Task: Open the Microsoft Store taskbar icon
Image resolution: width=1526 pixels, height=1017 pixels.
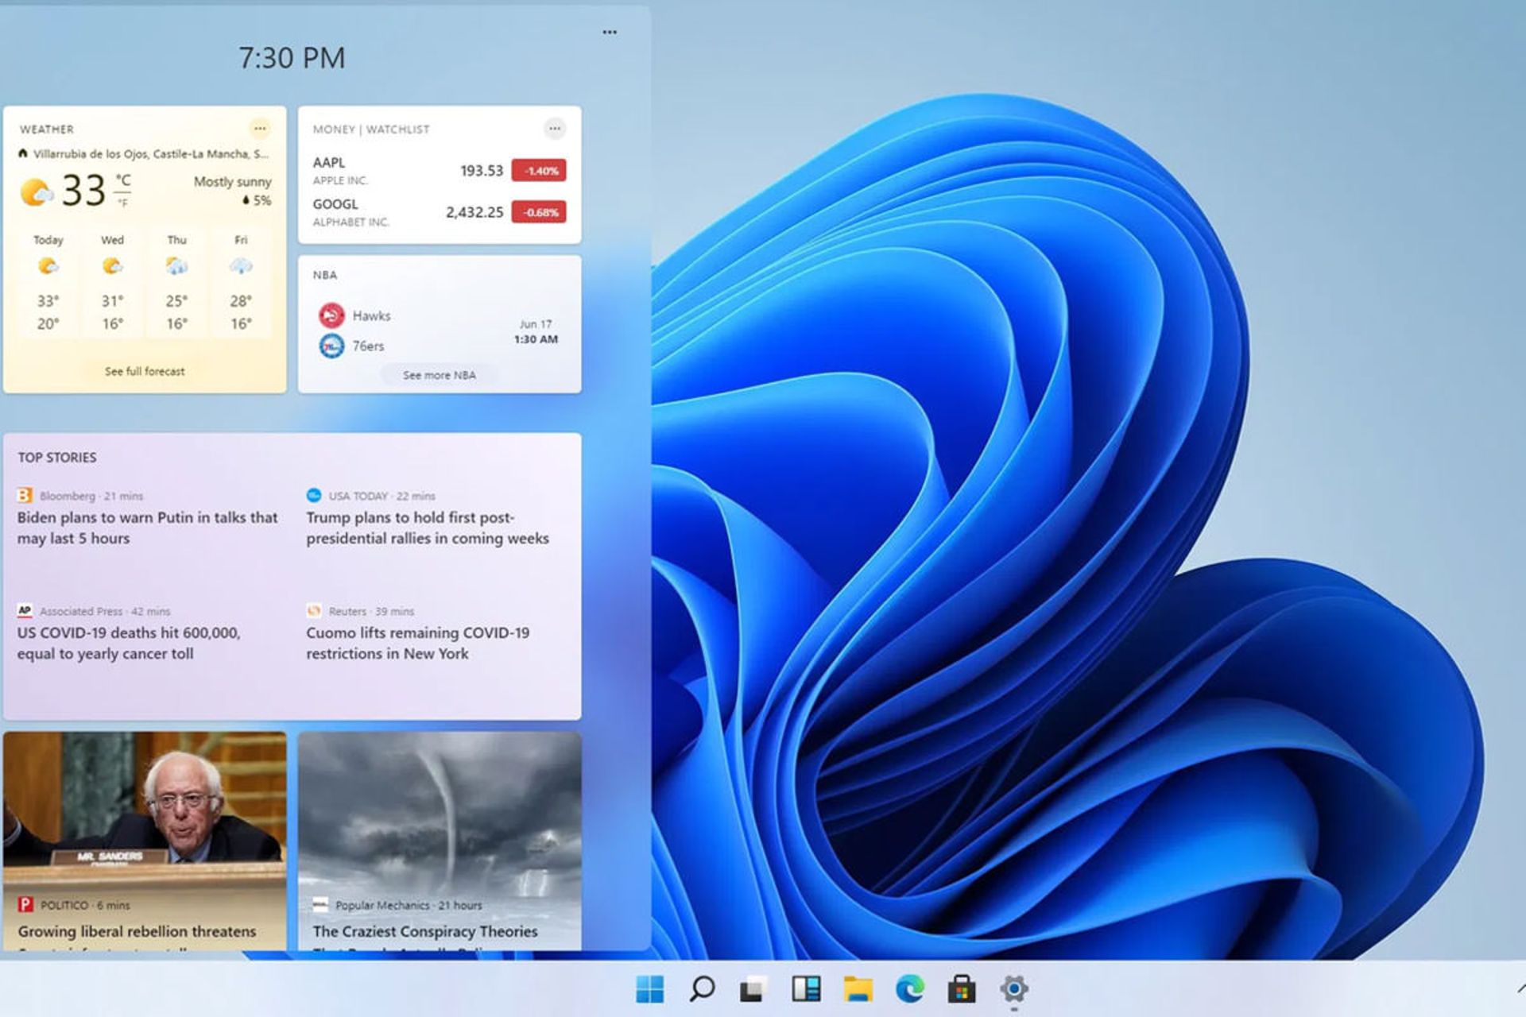Action: click(x=962, y=989)
